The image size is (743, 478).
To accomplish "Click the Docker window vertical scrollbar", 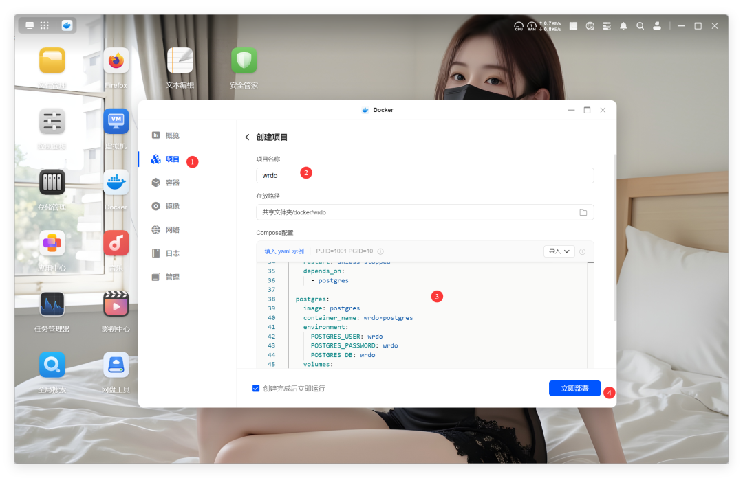I will point(614,237).
